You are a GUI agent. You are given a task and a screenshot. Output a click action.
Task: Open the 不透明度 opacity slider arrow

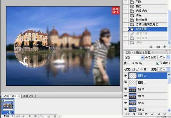(x=168, y=57)
